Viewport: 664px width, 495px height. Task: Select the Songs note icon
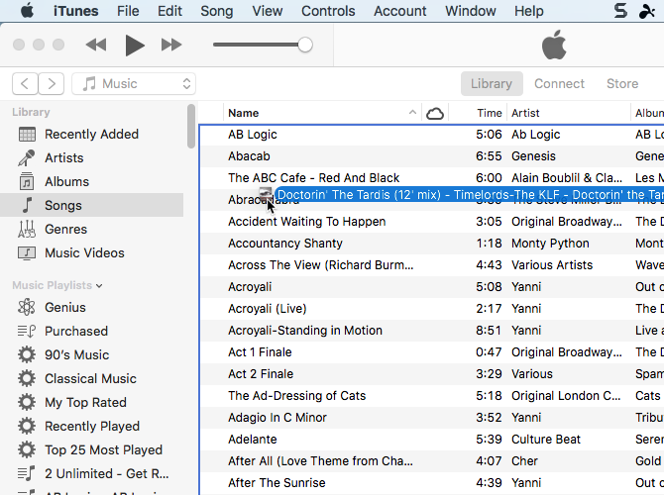tap(27, 205)
